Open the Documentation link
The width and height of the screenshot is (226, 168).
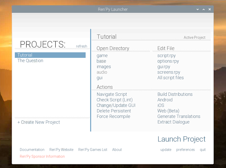pyautogui.click(x=32, y=150)
